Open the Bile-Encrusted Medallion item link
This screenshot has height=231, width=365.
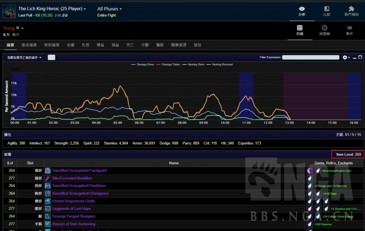point(72,178)
